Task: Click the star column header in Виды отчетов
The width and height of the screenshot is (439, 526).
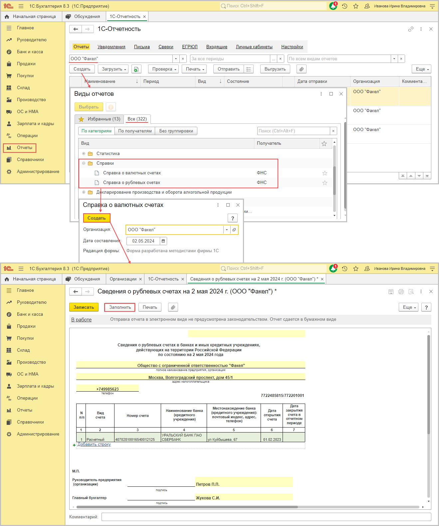Action: tap(324, 143)
